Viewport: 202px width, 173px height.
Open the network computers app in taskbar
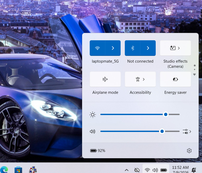[x=33, y=170]
